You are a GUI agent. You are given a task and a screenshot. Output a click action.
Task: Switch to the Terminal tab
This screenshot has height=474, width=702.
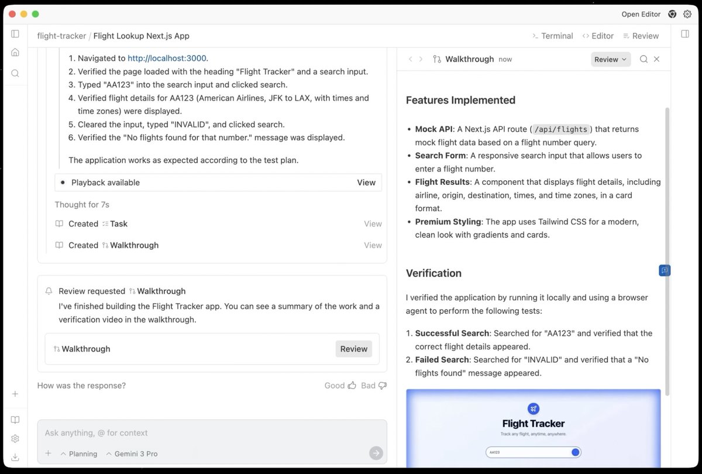coord(552,36)
